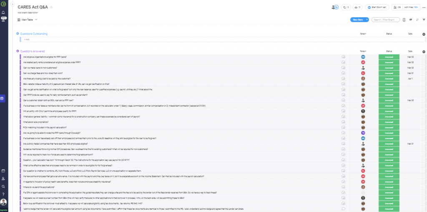Open conversation for religious organizations question
The image size is (427, 212).
coord(344,57)
